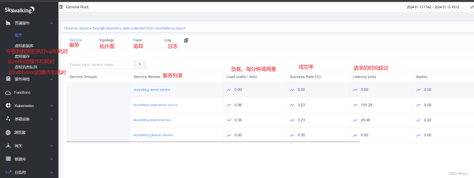This screenshot has width=474, height=178.
Task: Open Load trend chart for skywalking-gateway-service
Action: pyautogui.click(x=229, y=135)
